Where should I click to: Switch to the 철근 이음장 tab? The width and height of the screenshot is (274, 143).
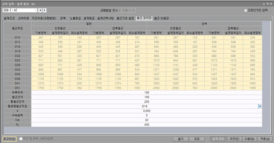[161, 18]
